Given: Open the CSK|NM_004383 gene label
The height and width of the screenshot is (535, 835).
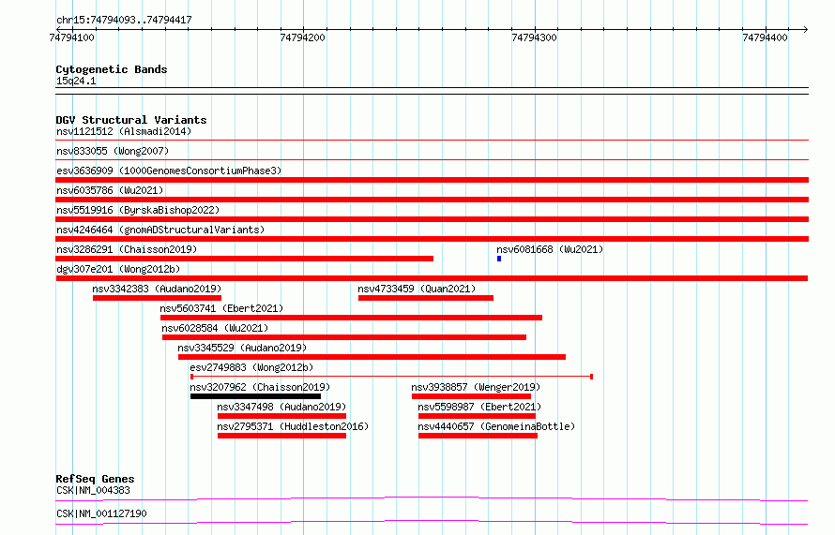Looking at the screenshot, I should (93, 490).
